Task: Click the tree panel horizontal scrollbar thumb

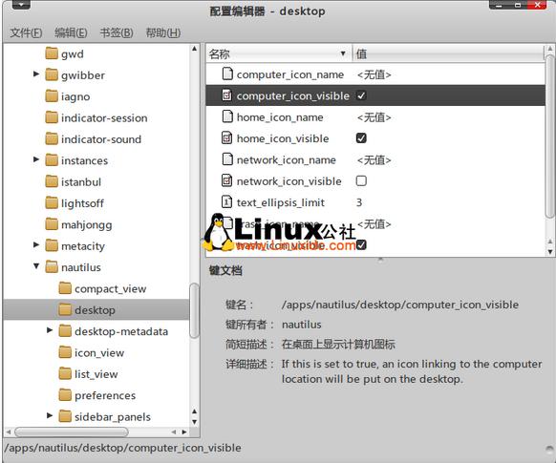Action: click(x=72, y=431)
